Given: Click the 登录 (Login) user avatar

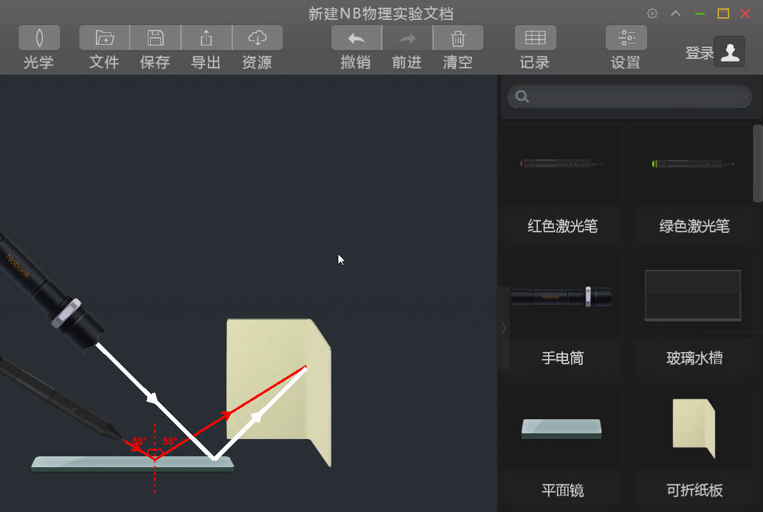Looking at the screenshot, I should point(729,52).
